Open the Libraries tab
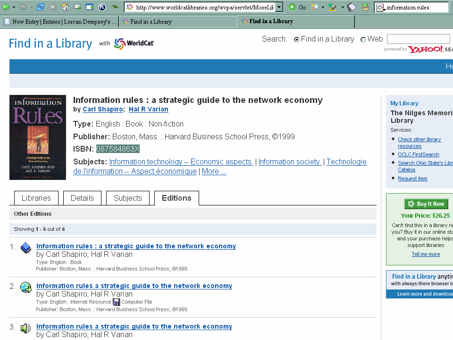 click(36, 198)
